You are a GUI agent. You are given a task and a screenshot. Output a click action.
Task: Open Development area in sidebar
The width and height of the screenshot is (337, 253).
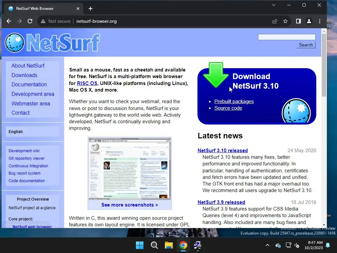point(33,94)
